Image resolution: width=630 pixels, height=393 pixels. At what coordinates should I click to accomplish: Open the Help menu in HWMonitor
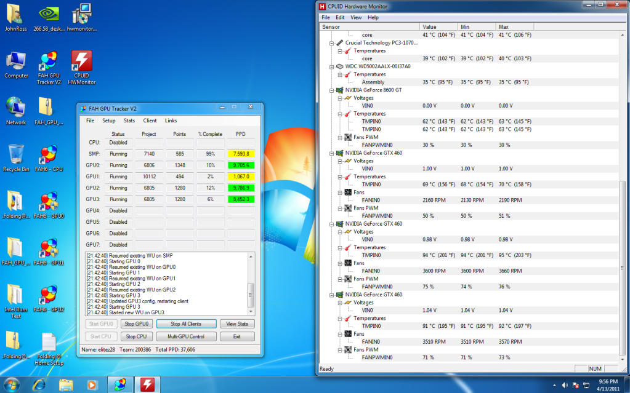[x=373, y=17]
